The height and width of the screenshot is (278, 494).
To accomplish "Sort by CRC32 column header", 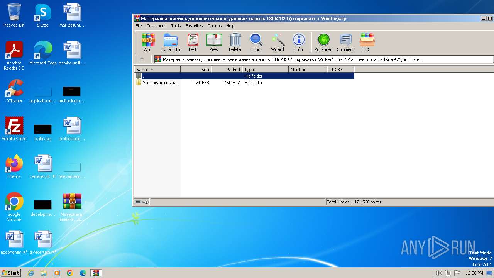I will tap(340, 69).
